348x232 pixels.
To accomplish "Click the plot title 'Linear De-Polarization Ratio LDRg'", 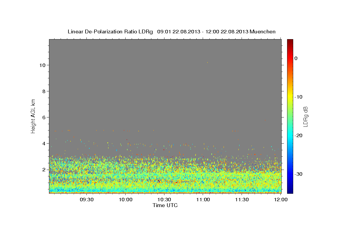I will [110, 32].
